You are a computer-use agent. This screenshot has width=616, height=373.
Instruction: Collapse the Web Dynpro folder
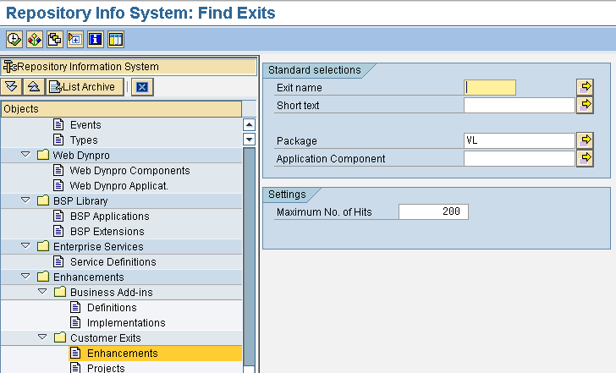pos(26,156)
